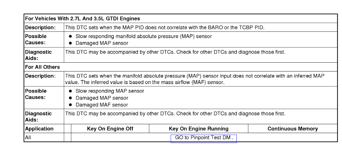Click the All cell under Application
Screen dimensions: 342x162
coord(28,138)
